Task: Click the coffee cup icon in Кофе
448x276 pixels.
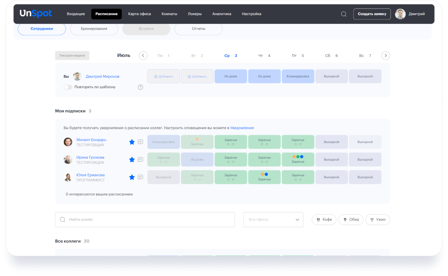Action: click(318, 220)
